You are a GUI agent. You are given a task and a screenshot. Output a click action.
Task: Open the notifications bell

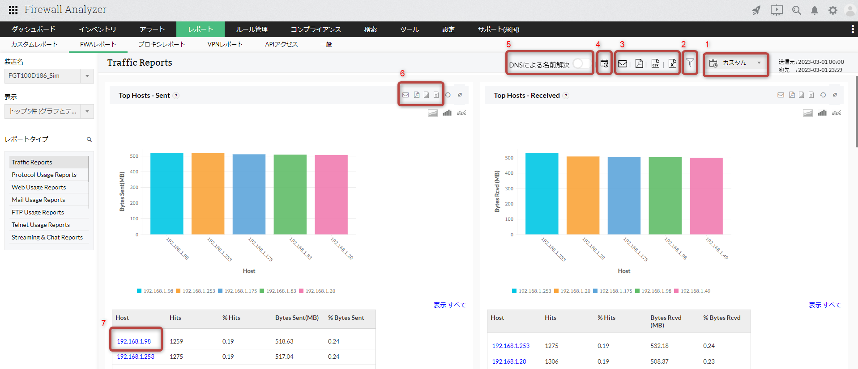(x=815, y=10)
